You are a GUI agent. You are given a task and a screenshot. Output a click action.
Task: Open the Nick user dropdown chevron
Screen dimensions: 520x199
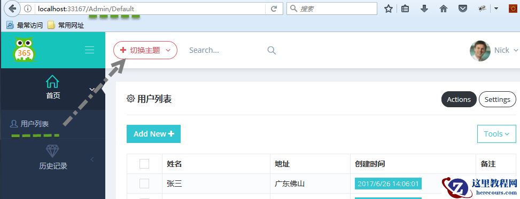(515, 50)
